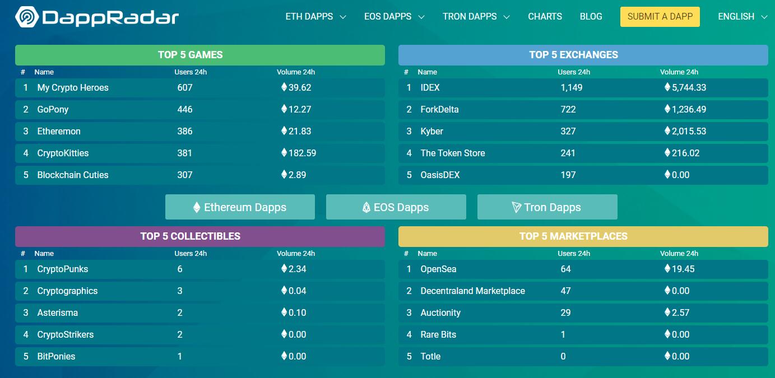Screen dimensions: 775x378
Task: Click the TOP 5 GAMES header
Action: pos(200,55)
